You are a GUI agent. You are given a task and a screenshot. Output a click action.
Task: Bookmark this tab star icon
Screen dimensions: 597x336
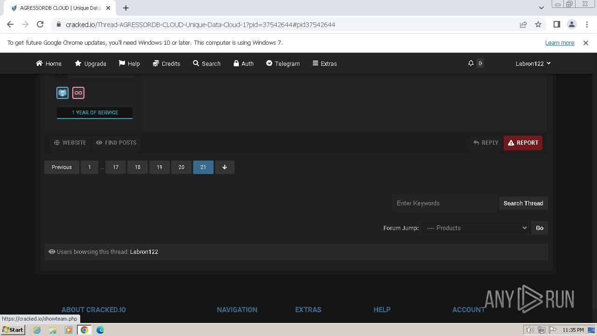coord(538,24)
